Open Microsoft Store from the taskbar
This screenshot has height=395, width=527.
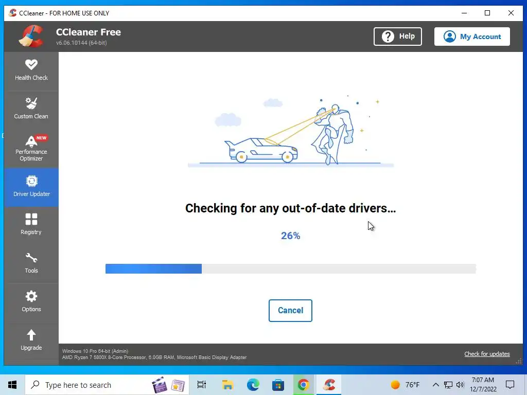tap(278, 385)
